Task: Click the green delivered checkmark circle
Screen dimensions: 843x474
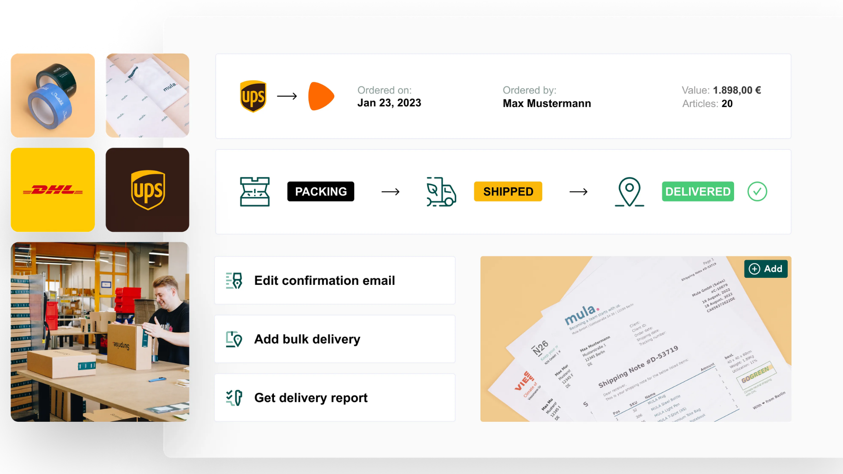Action: click(757, 191)
